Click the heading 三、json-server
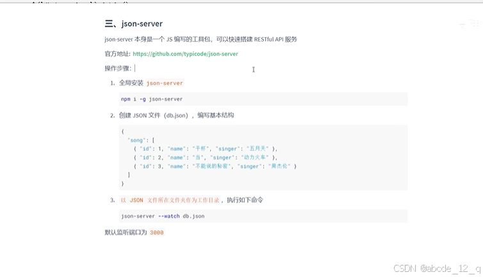 click(x=134, y=24)
